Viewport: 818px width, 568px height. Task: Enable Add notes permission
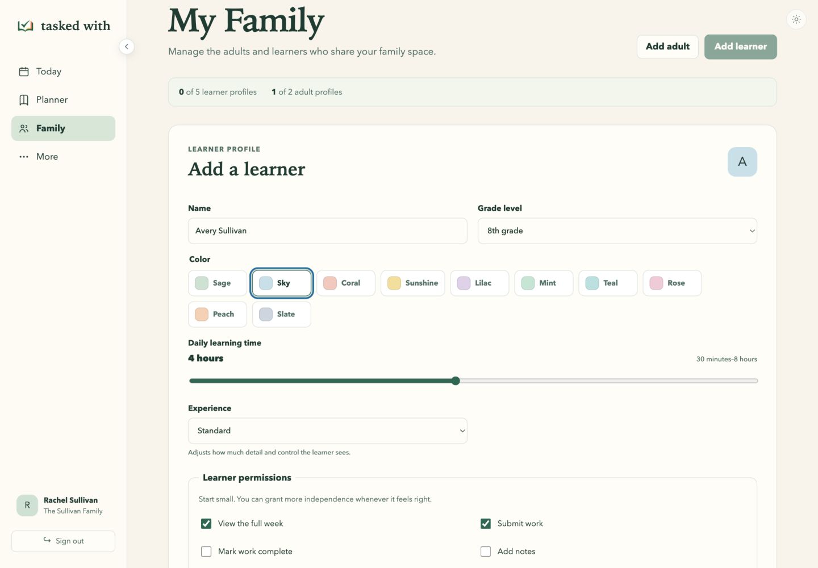[486, 552]
